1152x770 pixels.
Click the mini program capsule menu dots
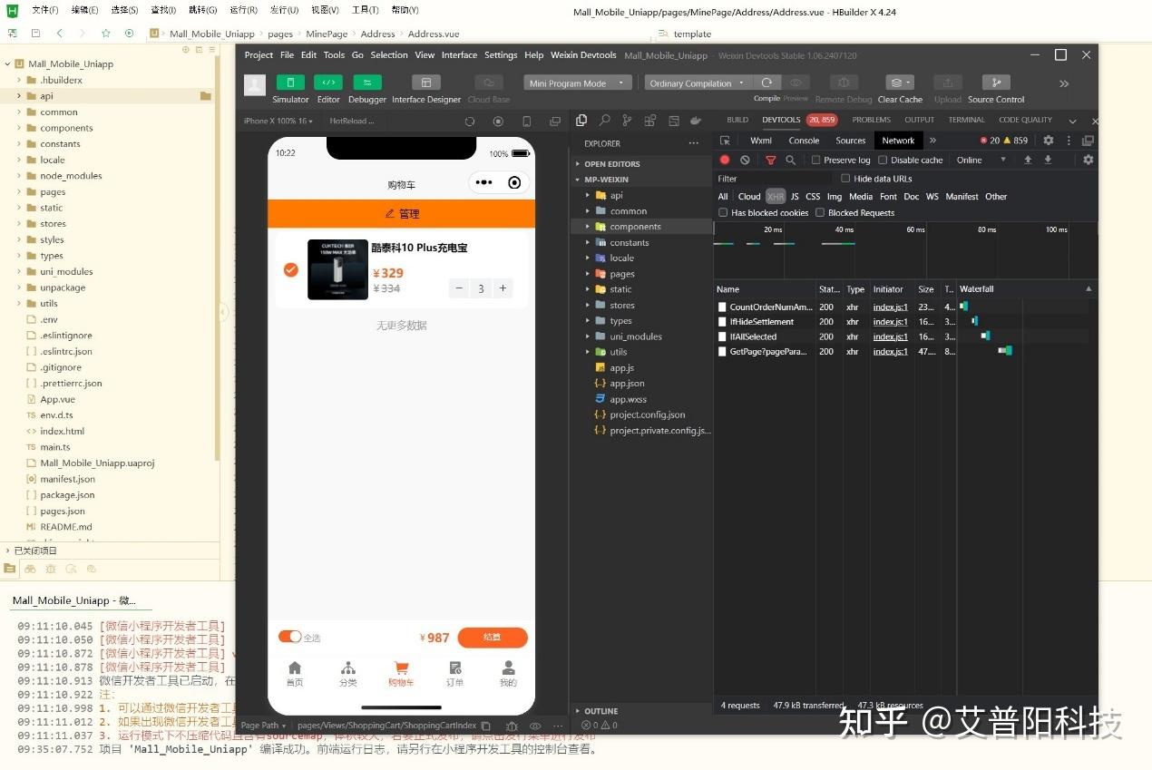483,182
